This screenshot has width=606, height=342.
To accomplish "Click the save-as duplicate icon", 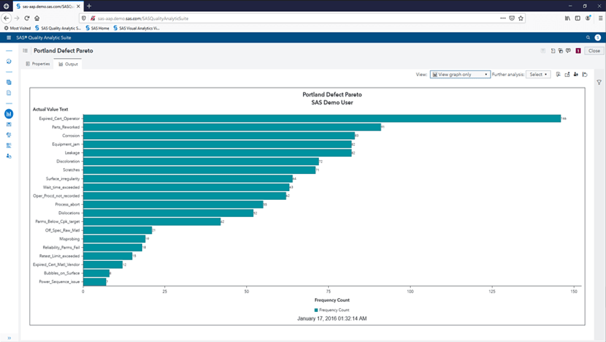I will (561, 51).
